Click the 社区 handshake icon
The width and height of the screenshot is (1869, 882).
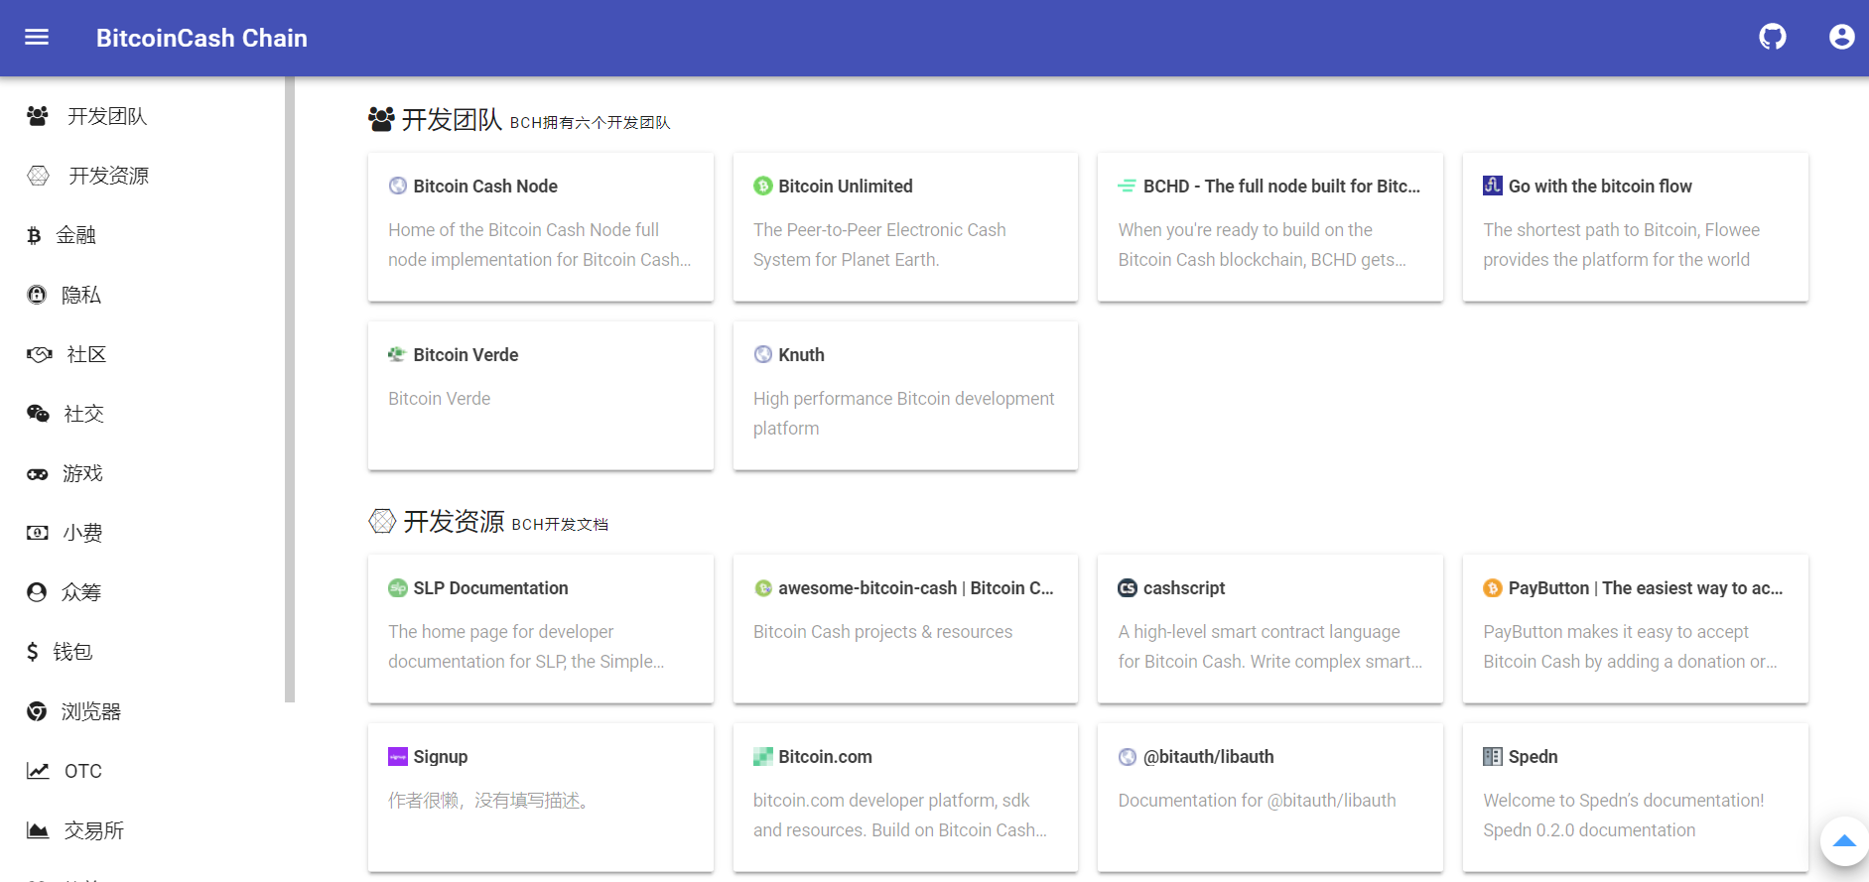click(x=40, y=354)
